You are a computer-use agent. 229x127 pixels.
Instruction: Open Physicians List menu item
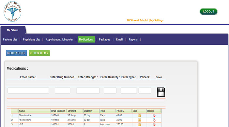(31, 40)
